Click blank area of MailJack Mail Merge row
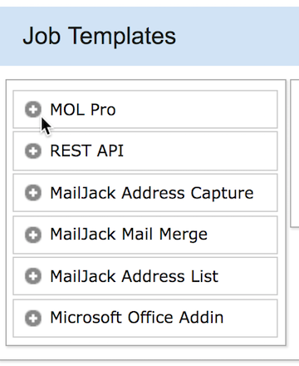The image size is (299, 366). [x=243, y=235]
